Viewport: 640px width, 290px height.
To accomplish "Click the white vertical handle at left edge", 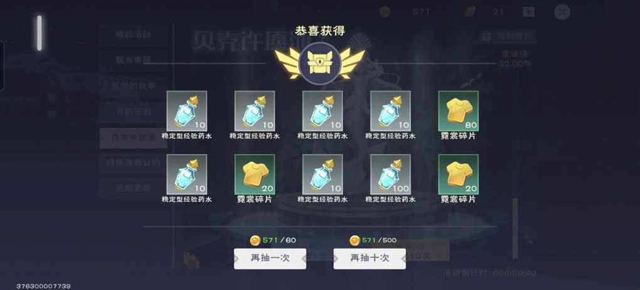I will pos(40,33).
